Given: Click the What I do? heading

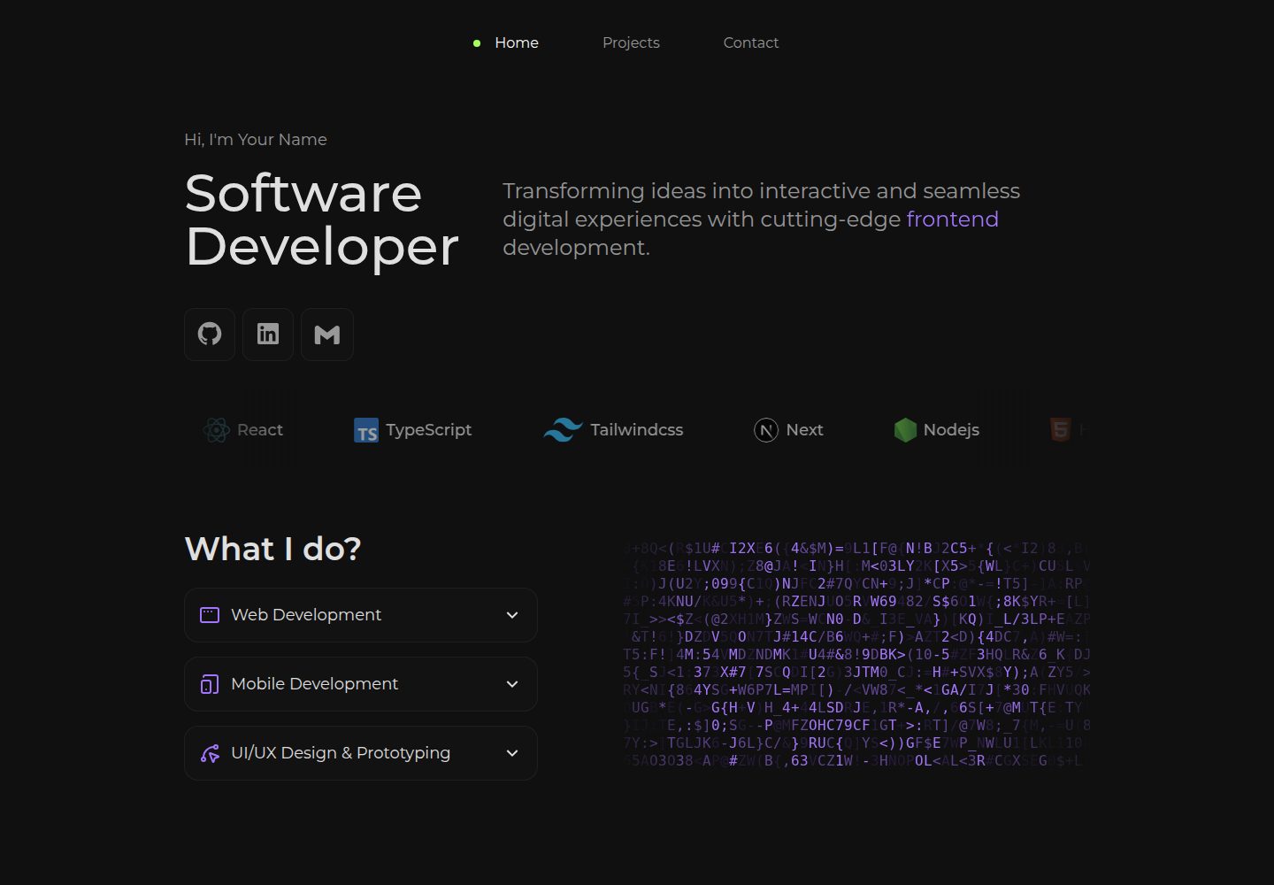Looking at the screenshot, I should pyautogui.click(x=272, y=549).
